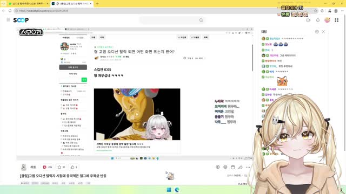The width and height of the screenshot is (346, 194).
Task: Click the streamer name 리트
Action: (33, 167)
